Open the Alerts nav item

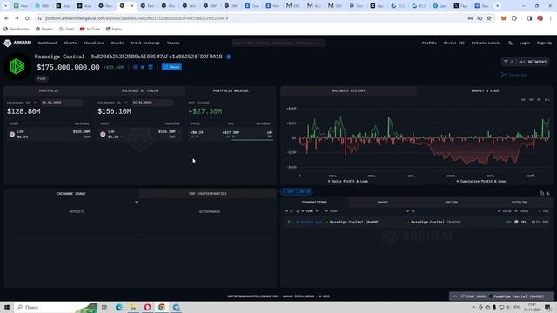[x=70, y=43]
